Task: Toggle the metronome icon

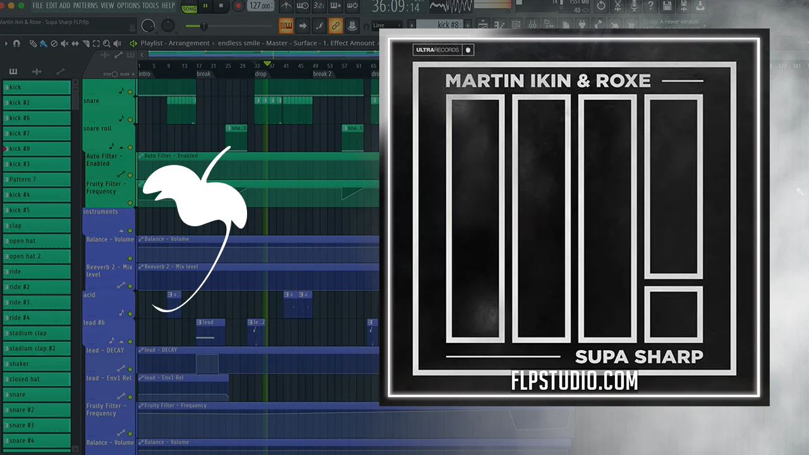Action: [x=286, y=6]
